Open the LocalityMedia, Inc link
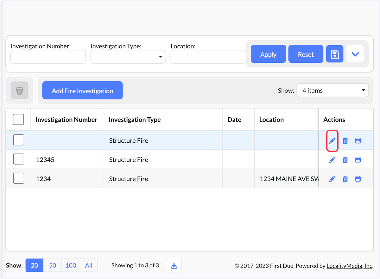This screenshot has width=380, height=279. click(349, 266)
